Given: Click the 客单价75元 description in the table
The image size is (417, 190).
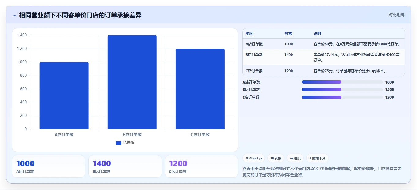Looking at the screenshot, I should point(350,71).
